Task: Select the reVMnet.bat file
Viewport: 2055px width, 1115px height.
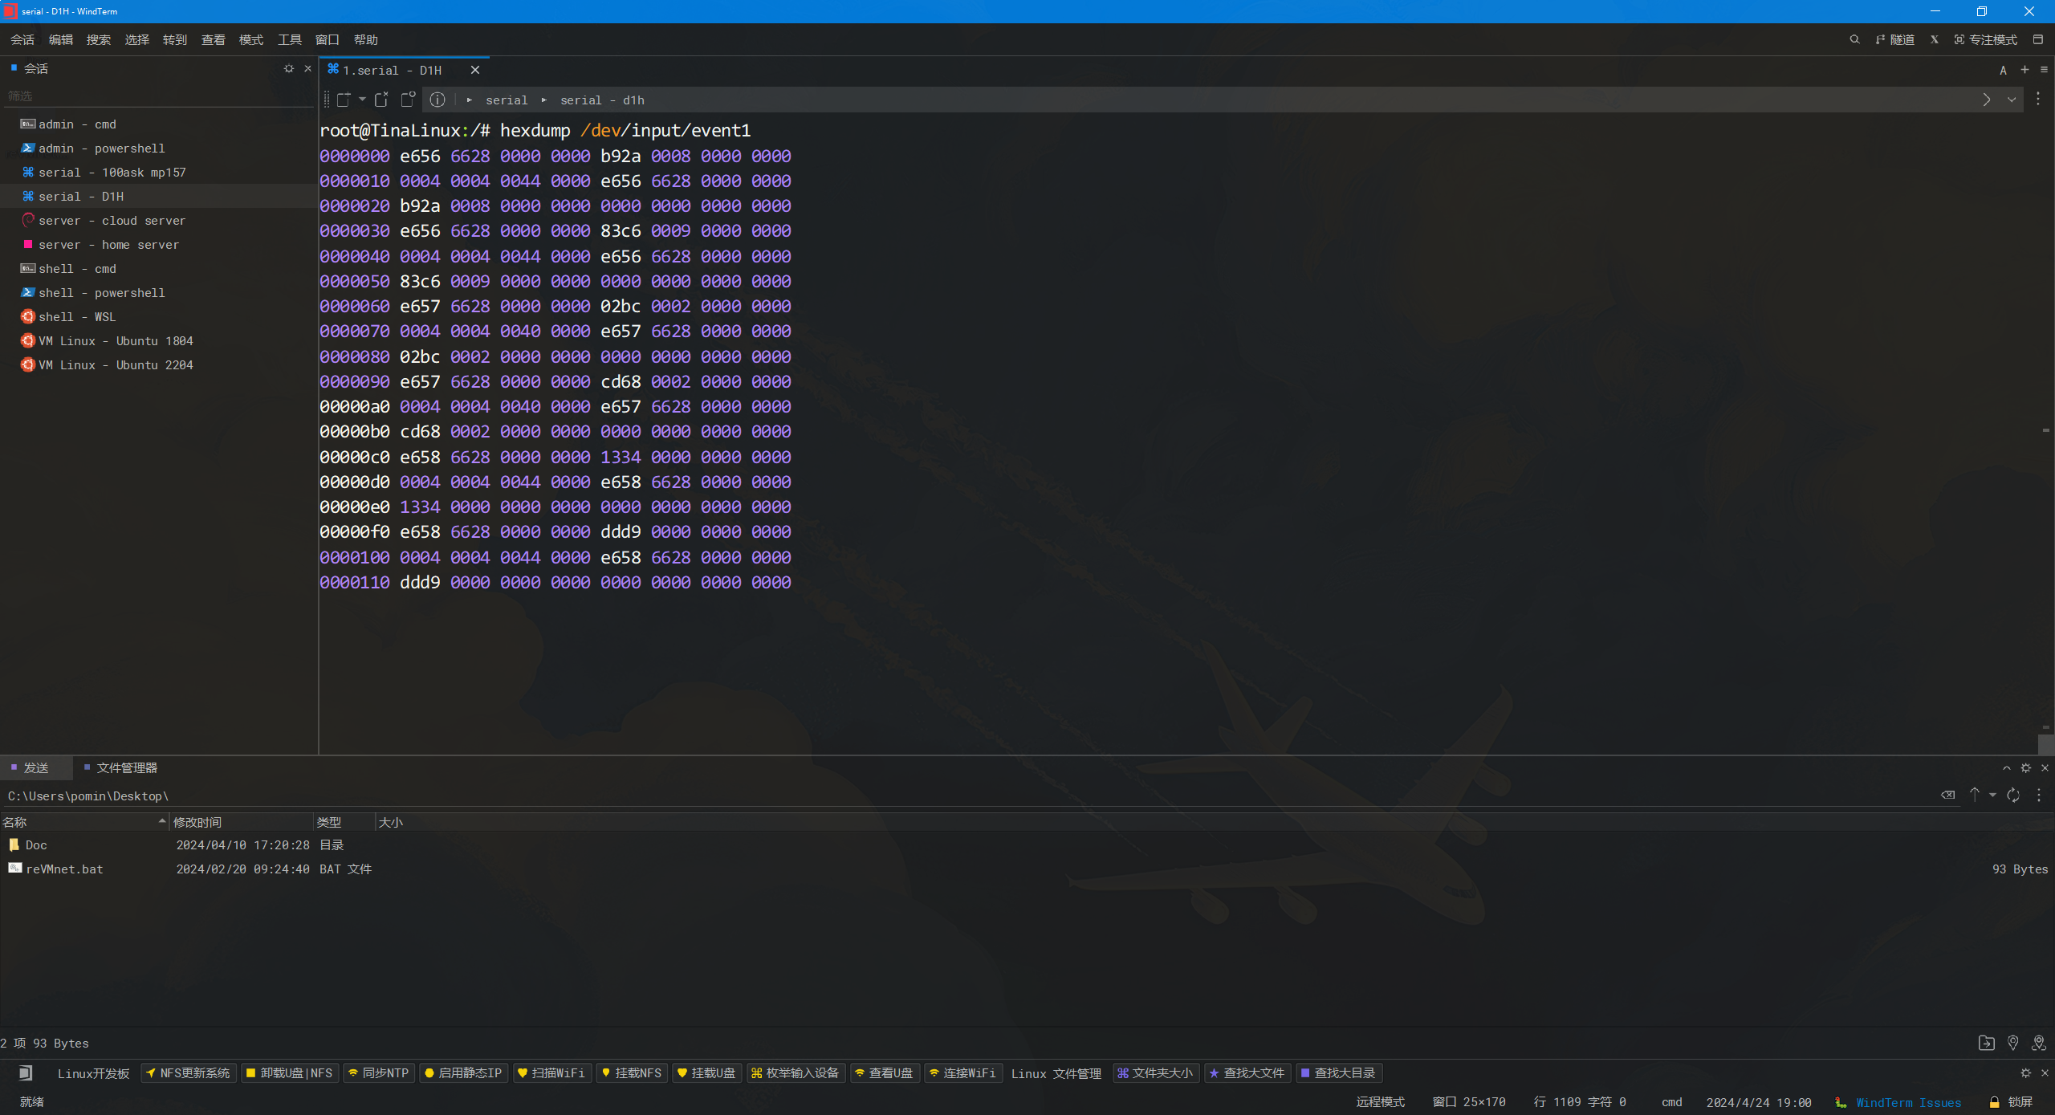Action: [x=1027, y=869]
